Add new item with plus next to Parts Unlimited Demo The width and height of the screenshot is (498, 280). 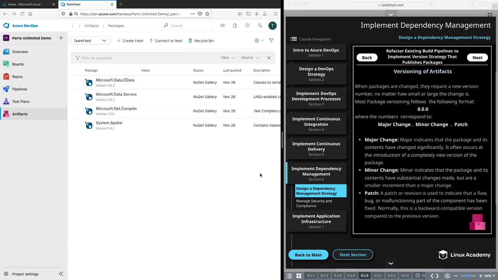click(61, 38)
